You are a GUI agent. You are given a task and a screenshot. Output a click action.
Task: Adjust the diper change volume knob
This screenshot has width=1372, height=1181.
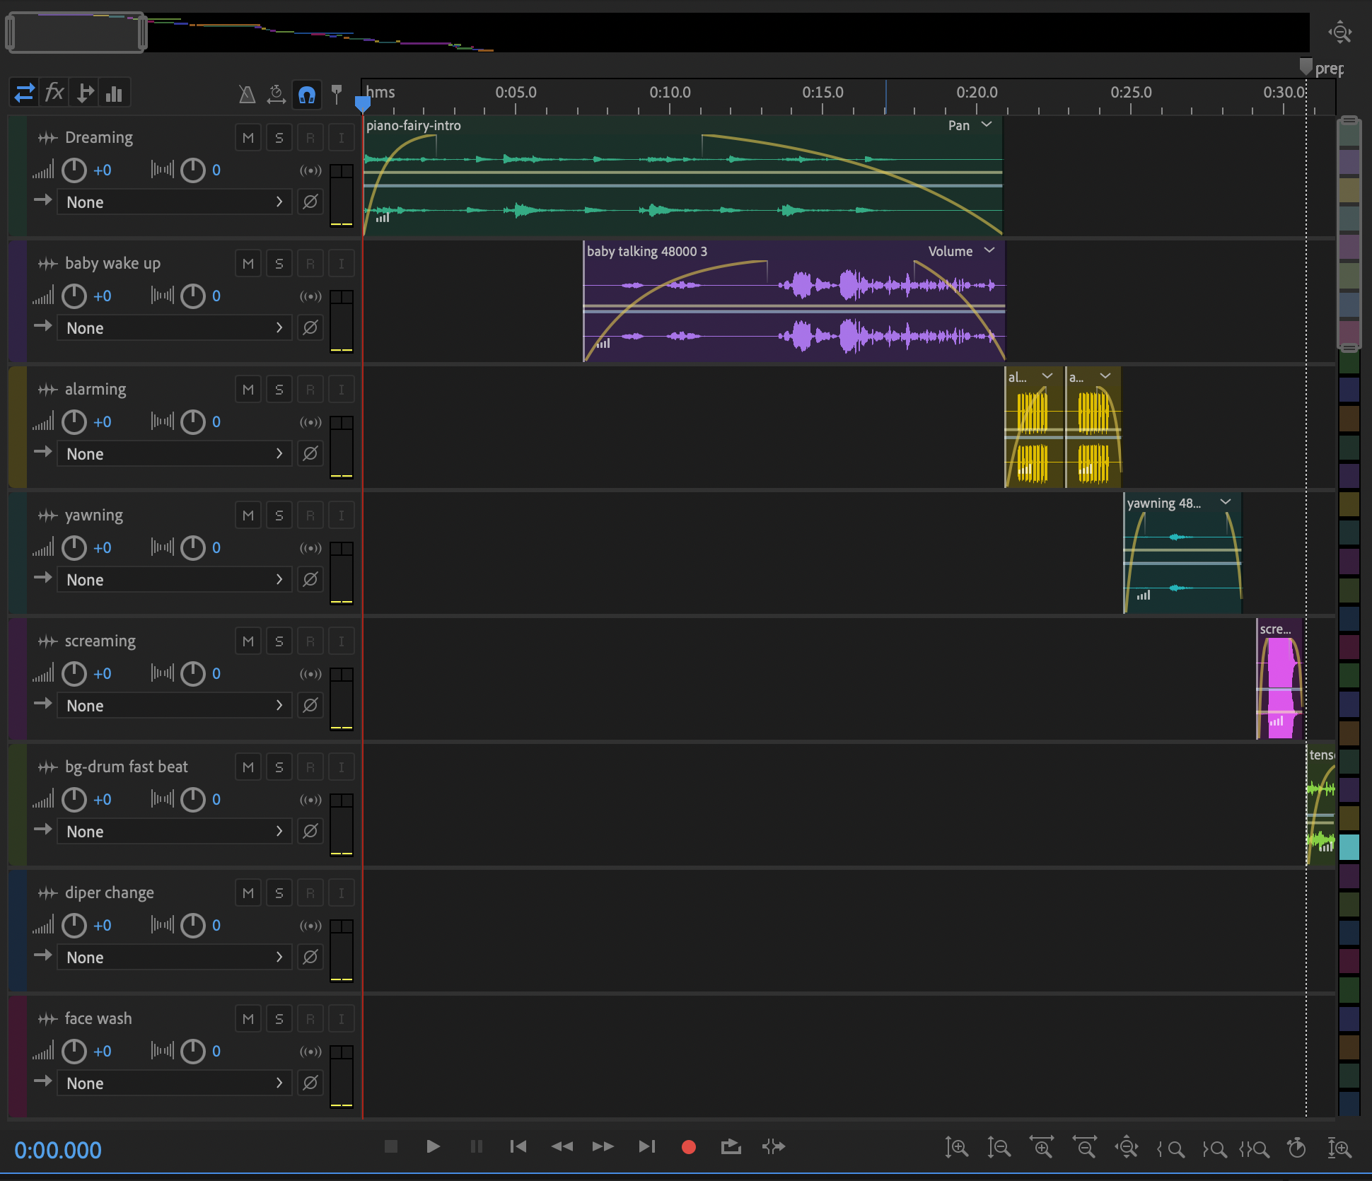74,925
